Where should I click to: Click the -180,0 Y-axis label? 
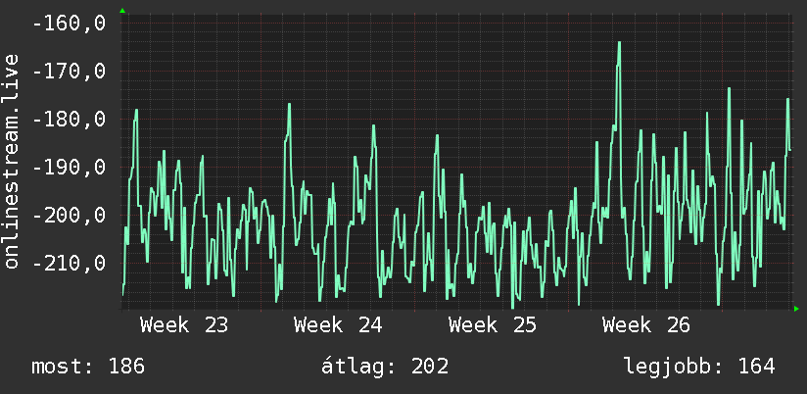tap(69, 119)
